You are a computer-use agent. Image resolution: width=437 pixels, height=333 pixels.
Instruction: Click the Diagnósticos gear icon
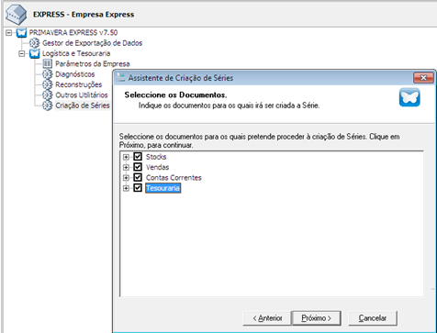point(48,74)
